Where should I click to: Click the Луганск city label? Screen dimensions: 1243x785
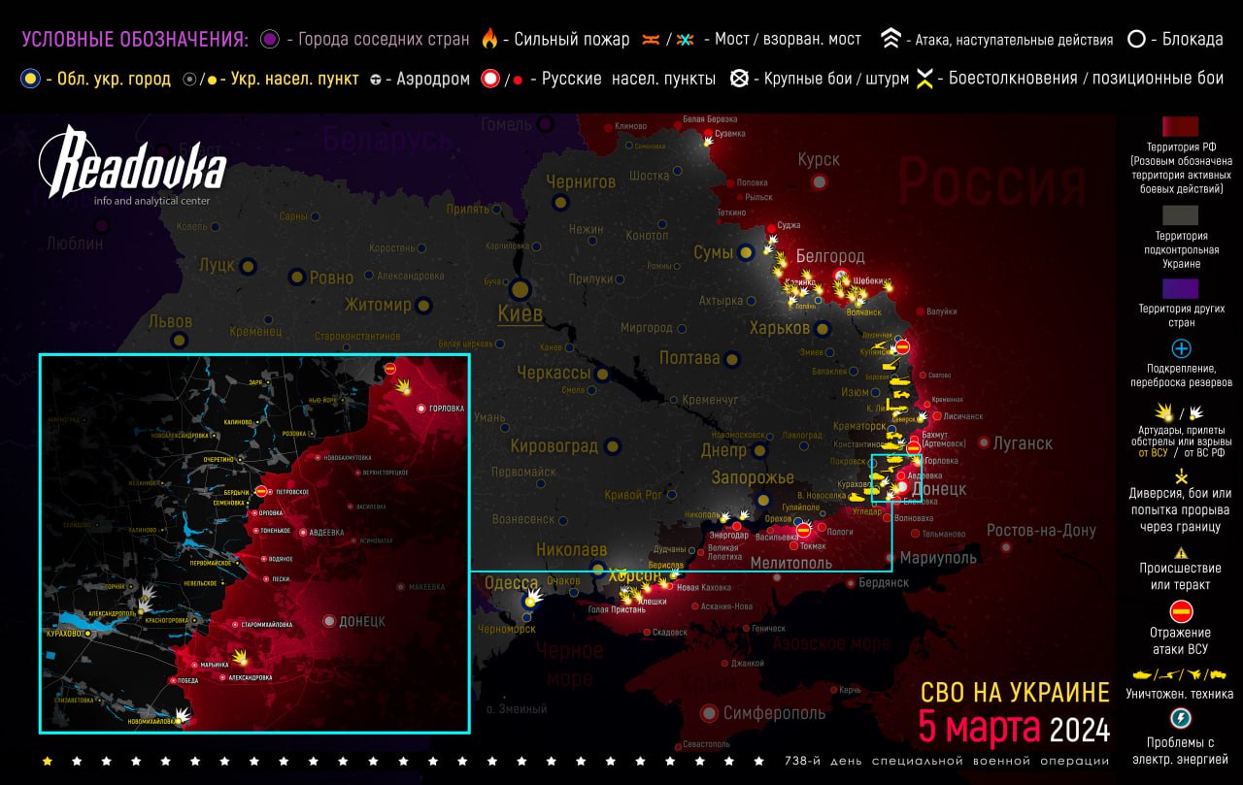(1023, 442)
